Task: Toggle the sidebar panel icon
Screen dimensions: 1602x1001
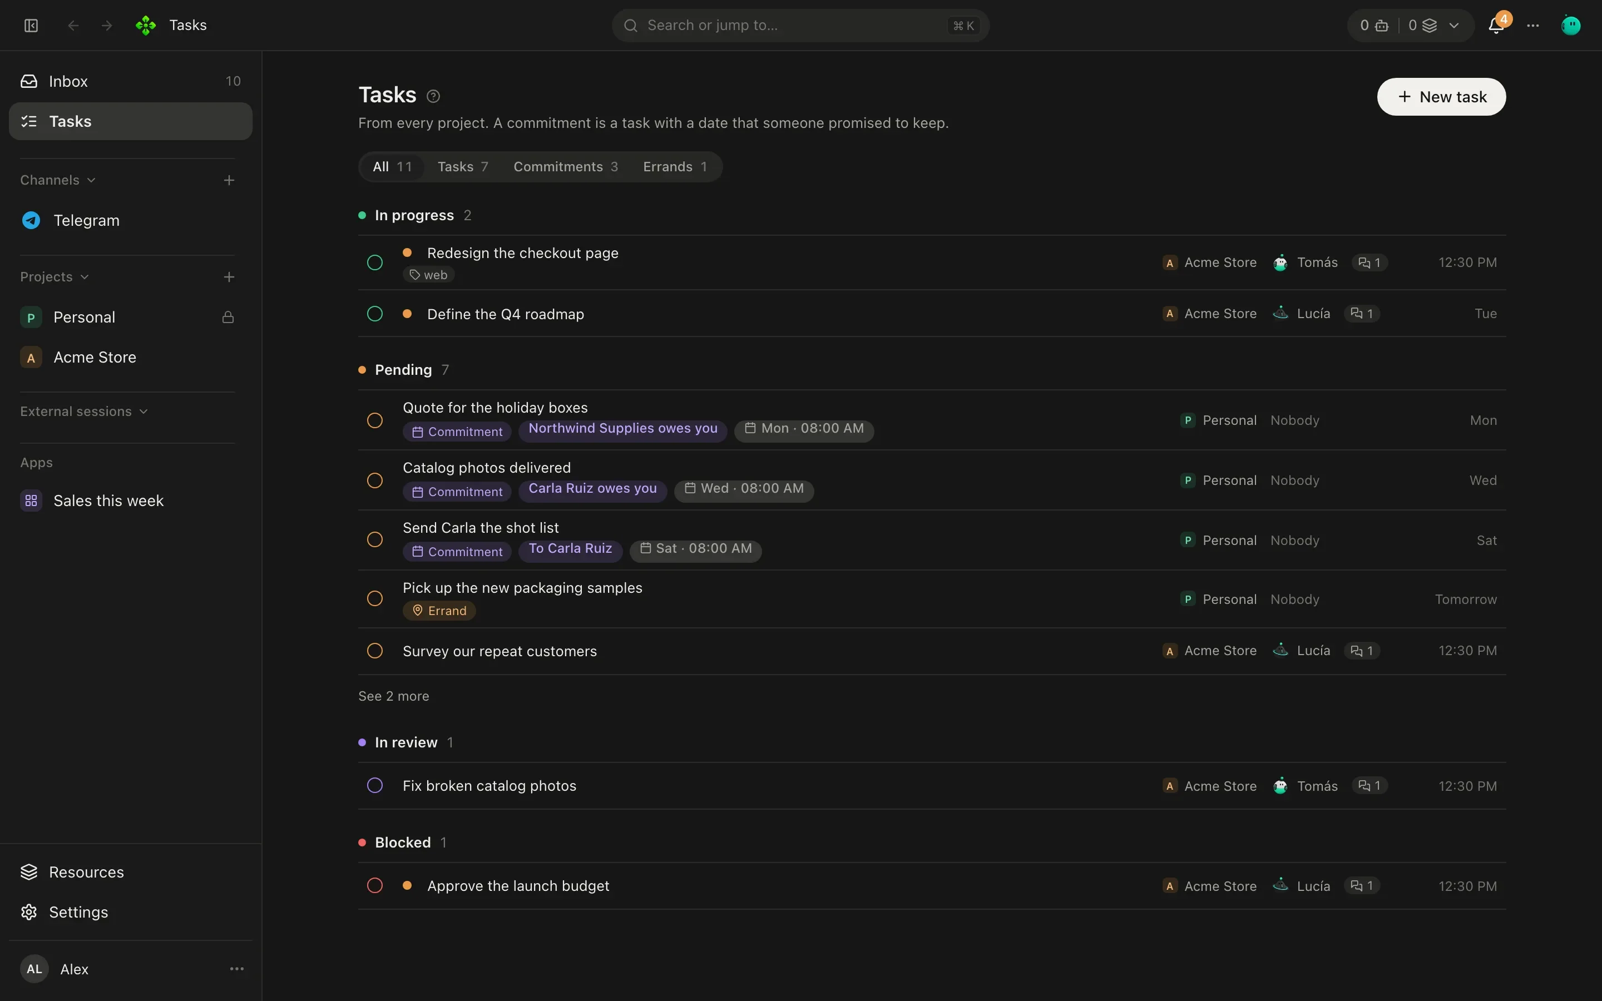Action: click(x=31, y=25)
